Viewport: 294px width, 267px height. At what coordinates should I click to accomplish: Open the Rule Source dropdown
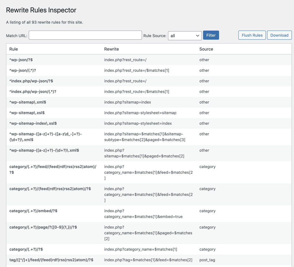point(185,36)
